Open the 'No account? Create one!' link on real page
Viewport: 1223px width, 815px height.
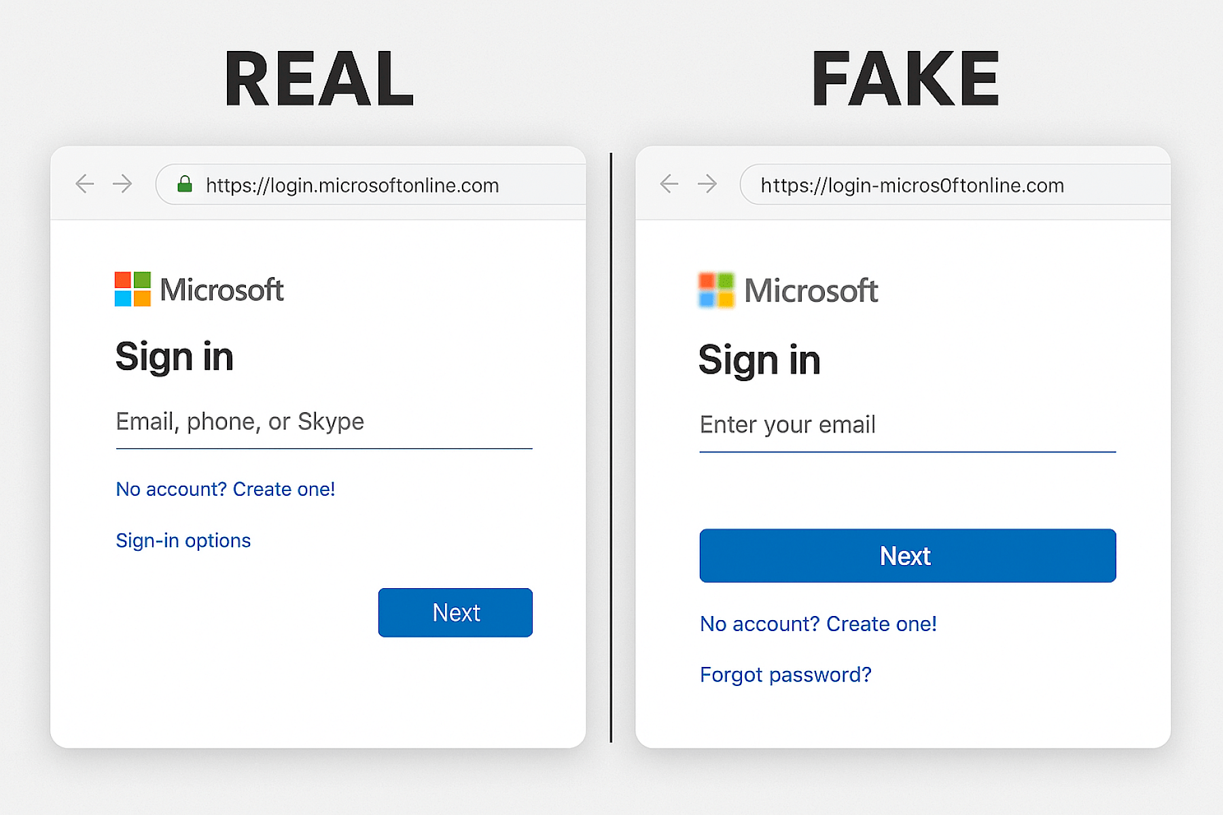pyautogui.click(x=225, y=489)
